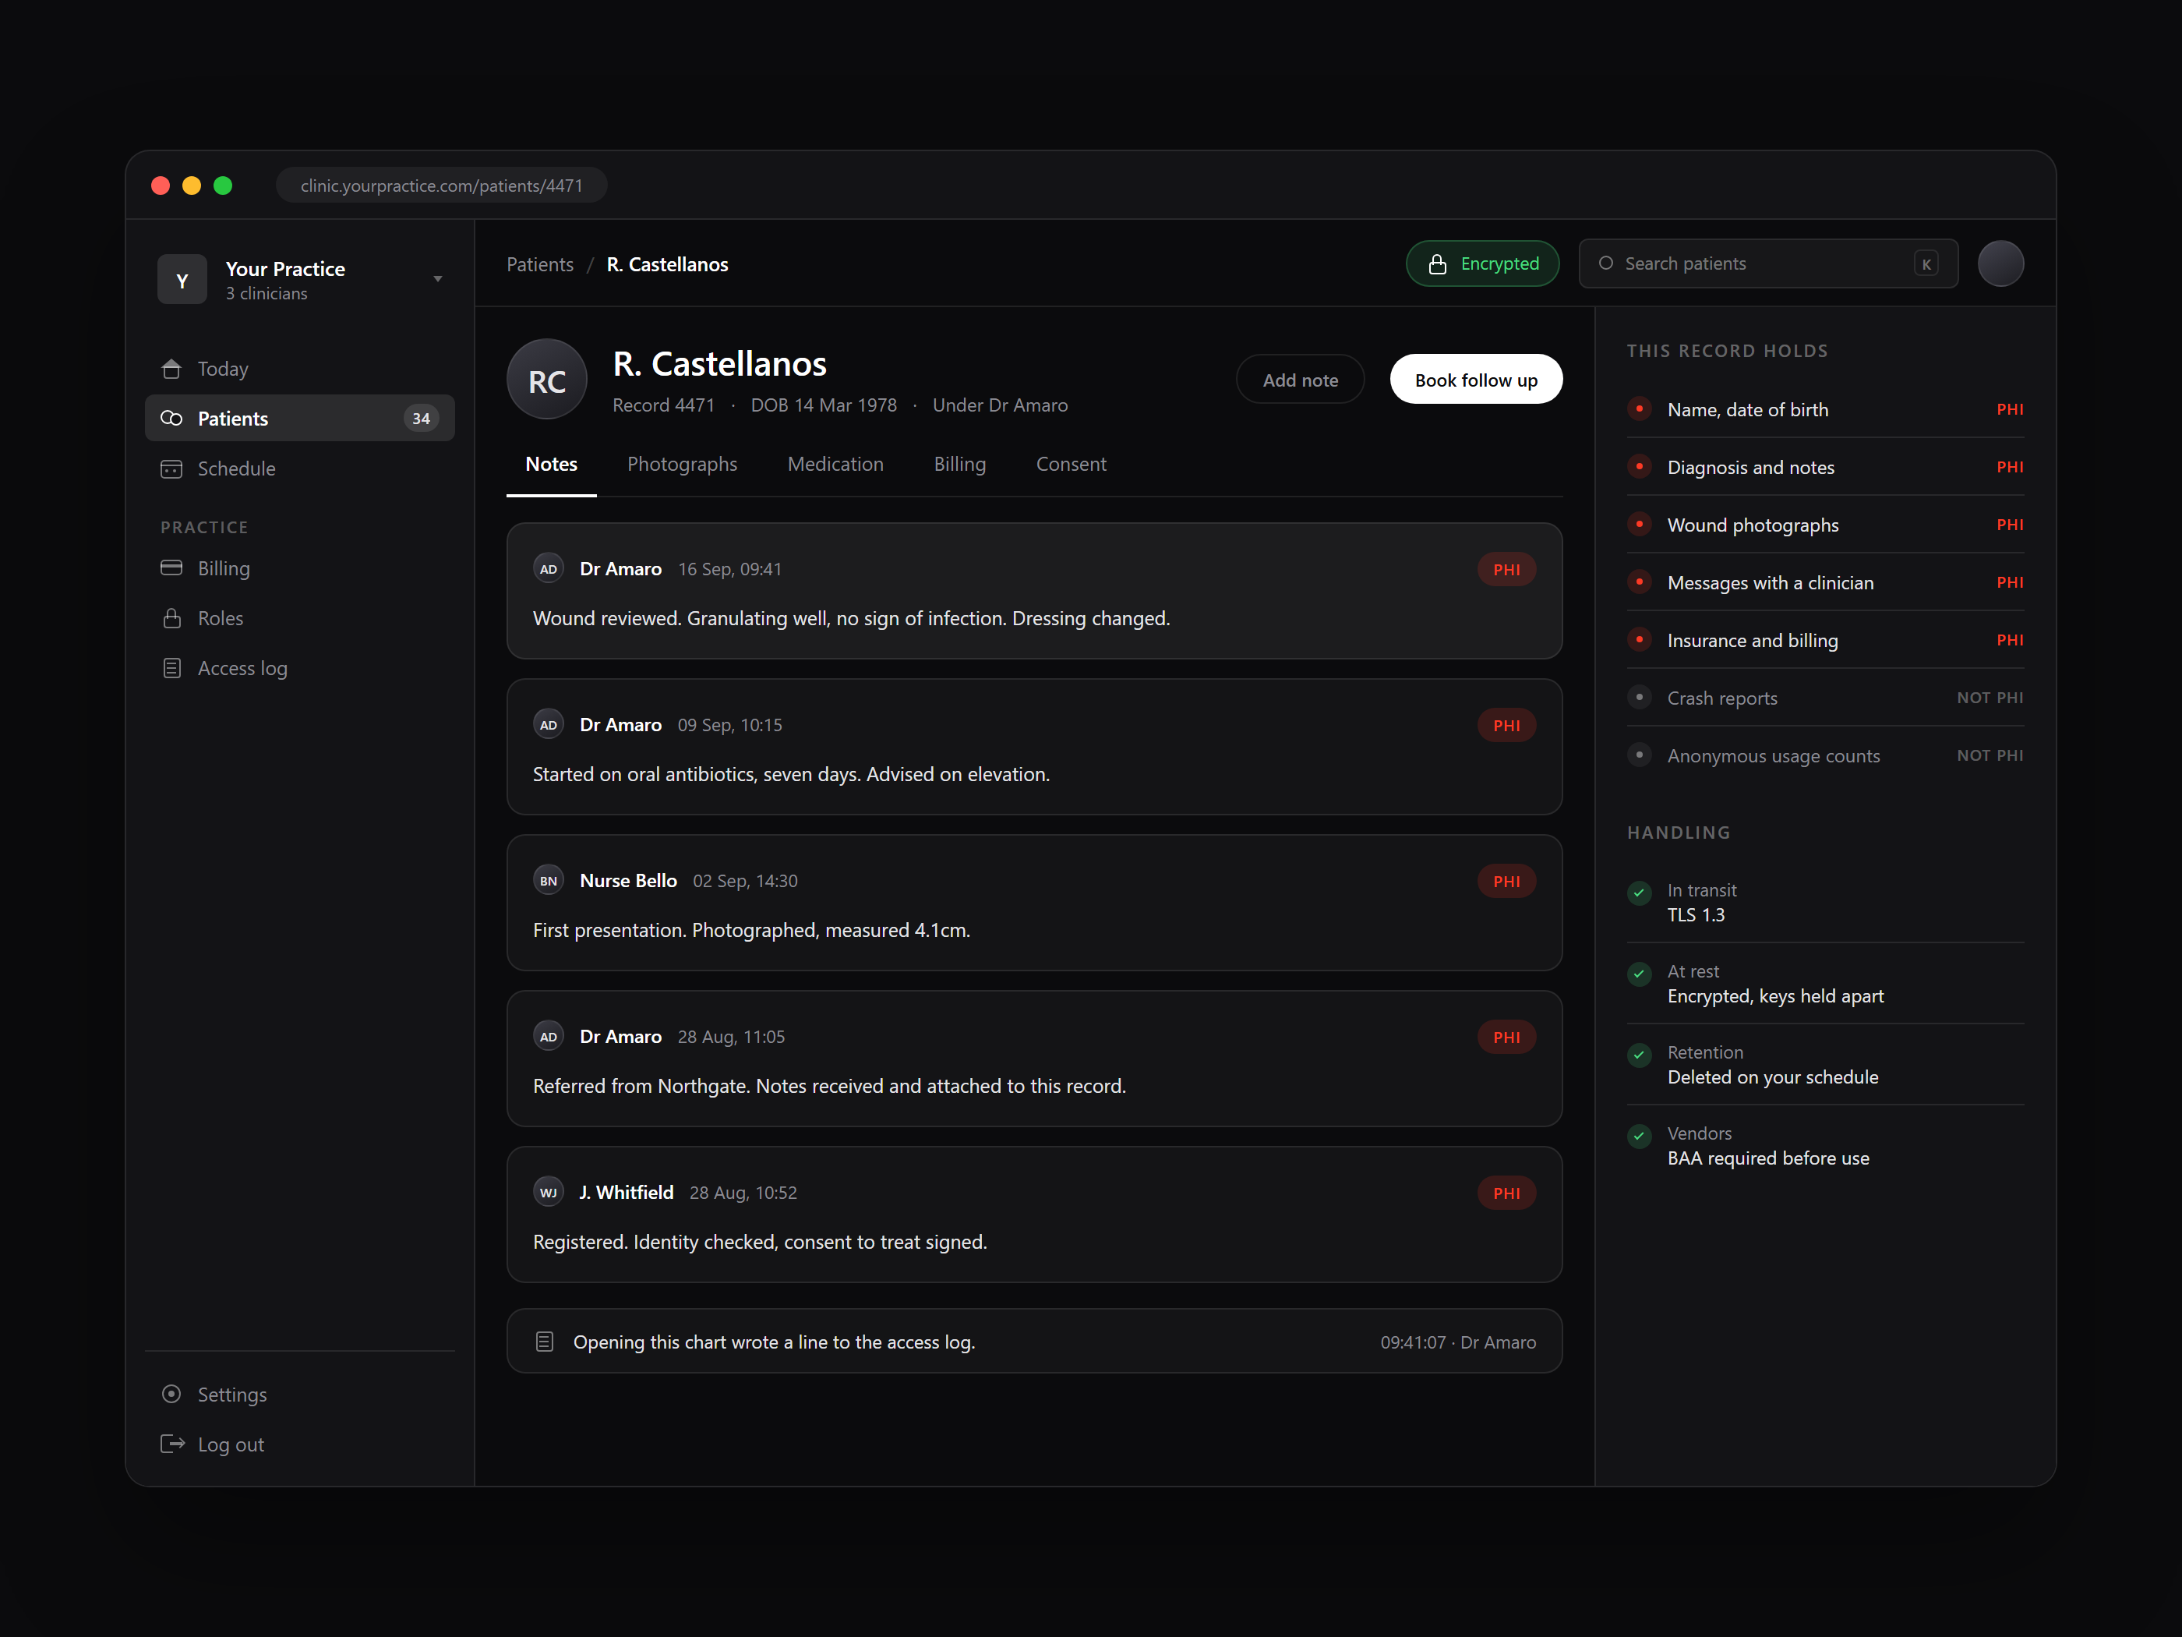Viewport: 2182px width, 1637px height.
Task: Click the 'First presentation' note text
Action: click(x=752, y=931)
